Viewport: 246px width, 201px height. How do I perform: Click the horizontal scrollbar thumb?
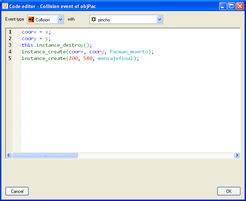click(45, 155)
